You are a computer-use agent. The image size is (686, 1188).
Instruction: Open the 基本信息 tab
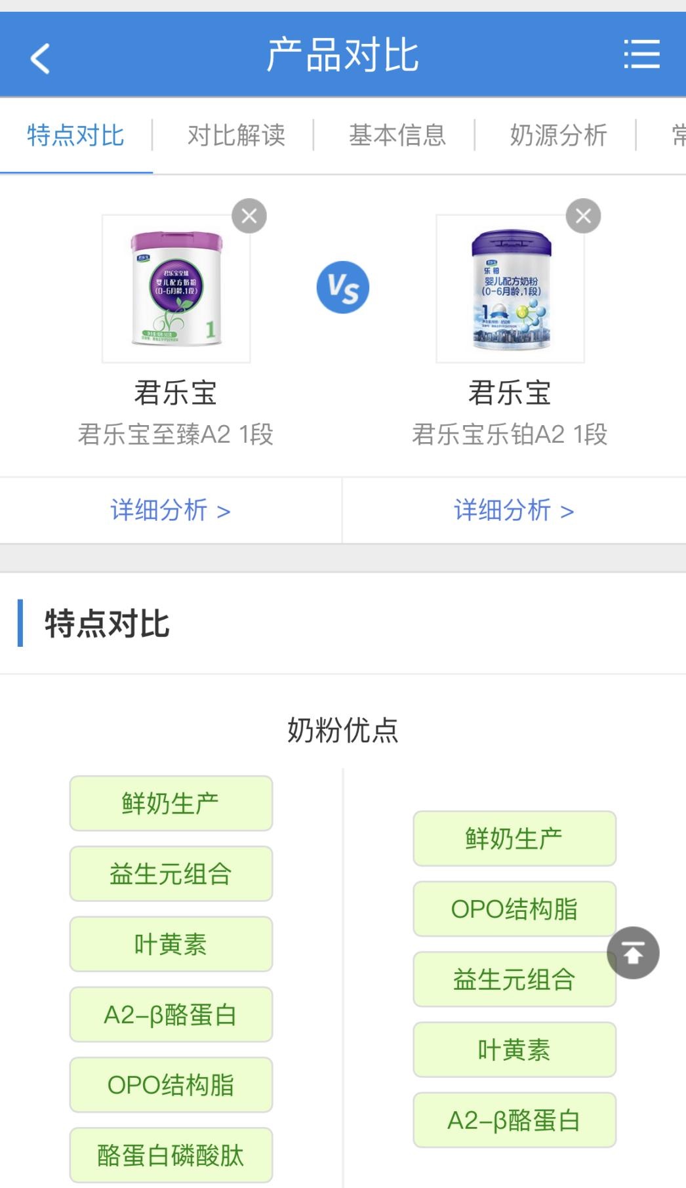coord(397,136)
